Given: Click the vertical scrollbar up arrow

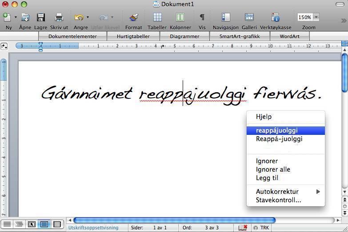Looking at the screenshot, I should 345,50.
